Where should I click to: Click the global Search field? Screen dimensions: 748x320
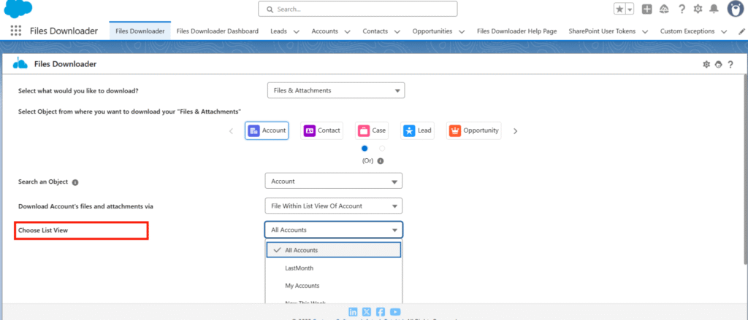(358, 9)
